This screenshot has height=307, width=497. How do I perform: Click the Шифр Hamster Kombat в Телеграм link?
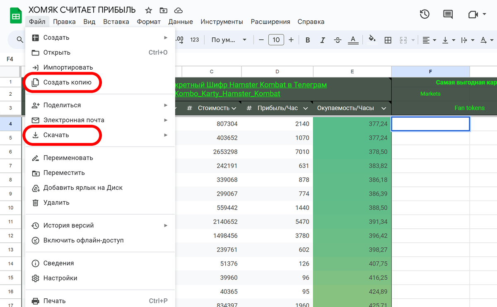[251, 85]
